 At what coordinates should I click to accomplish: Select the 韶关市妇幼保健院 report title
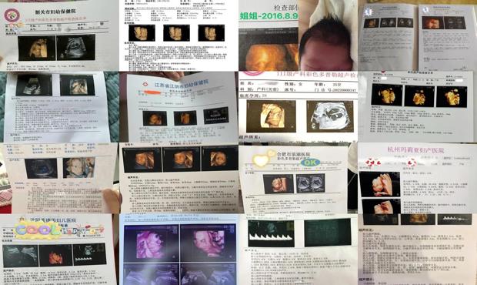click(55, 12)
